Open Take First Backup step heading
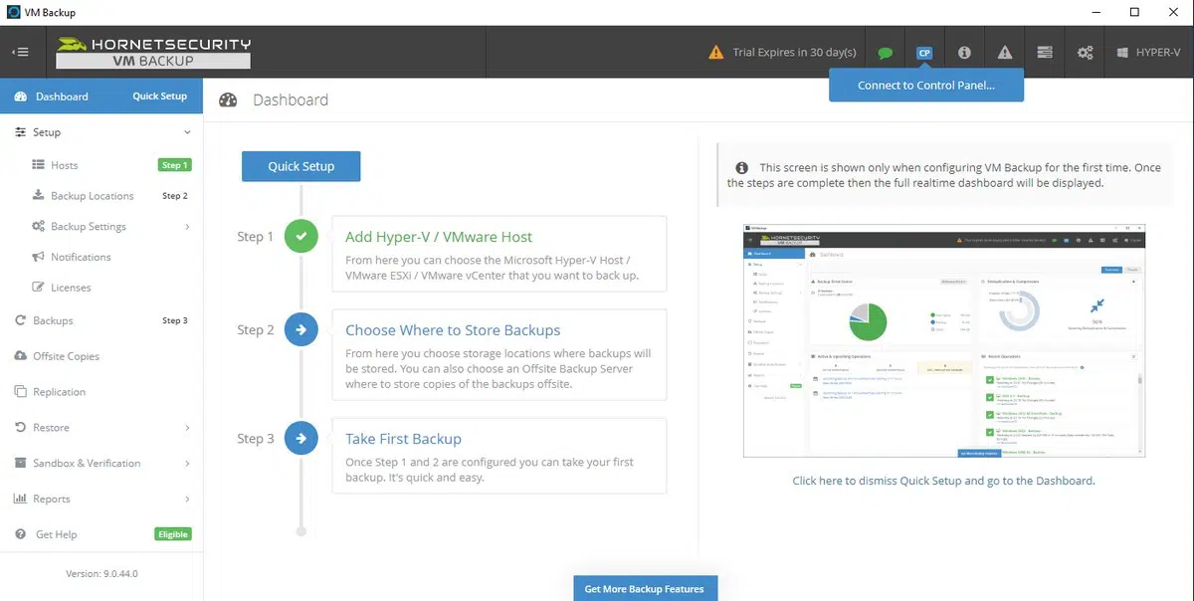1194x601 pixels. (403, 439)
